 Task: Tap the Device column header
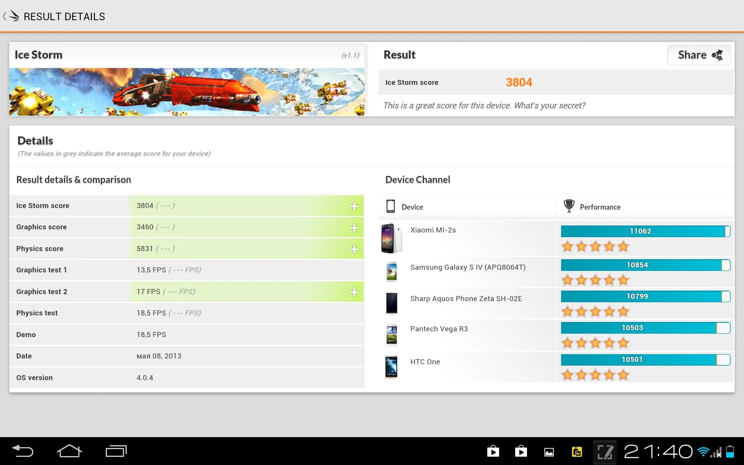[x=412, y=207]
